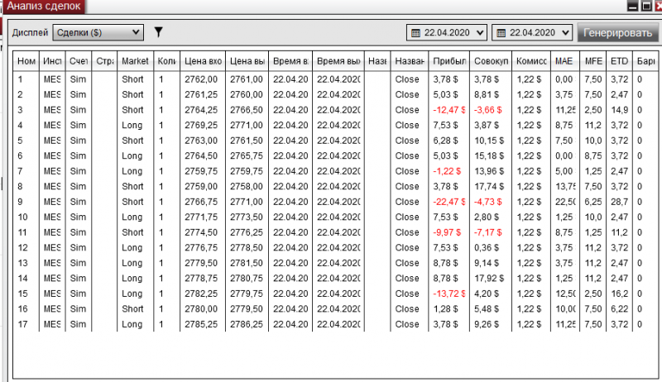Sort by the MAE column header

tap(564, 61)
